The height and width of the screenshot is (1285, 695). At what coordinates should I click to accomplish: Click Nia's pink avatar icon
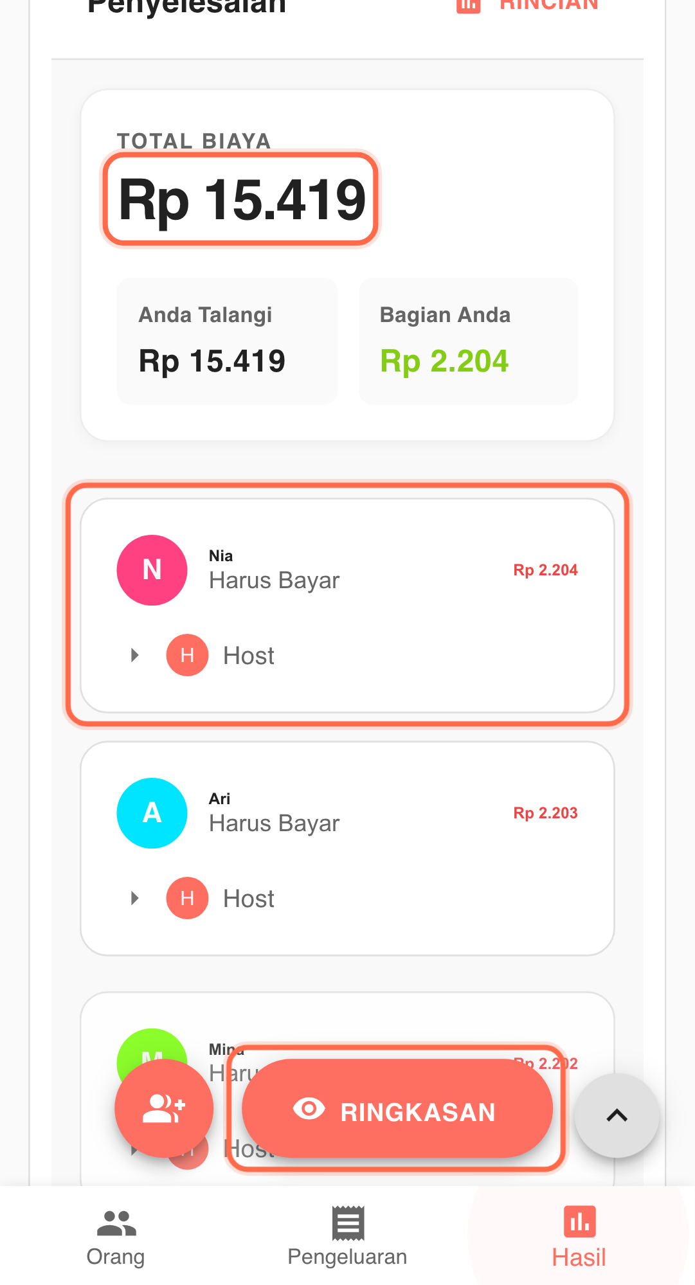pos(152,570)
